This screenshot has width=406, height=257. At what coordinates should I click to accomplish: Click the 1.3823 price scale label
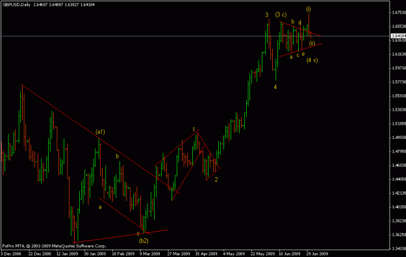click(399, 221)
